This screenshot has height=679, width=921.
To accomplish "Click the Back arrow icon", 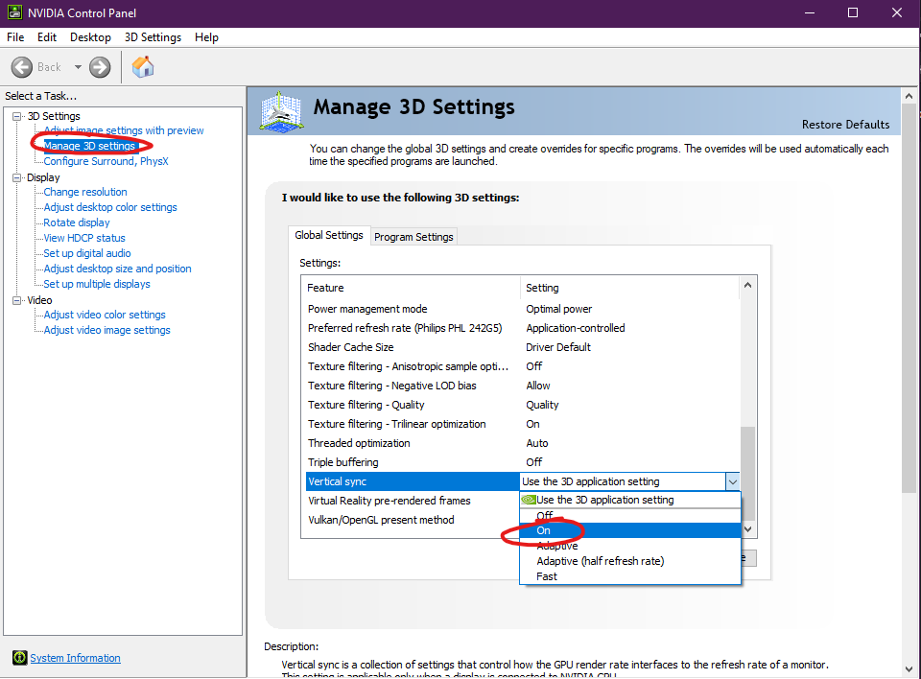I will 23,67.
